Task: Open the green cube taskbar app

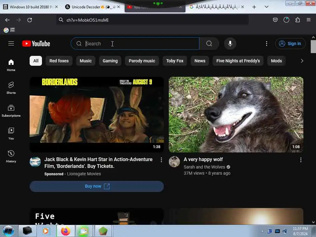Action: click(x=103, y=231)
